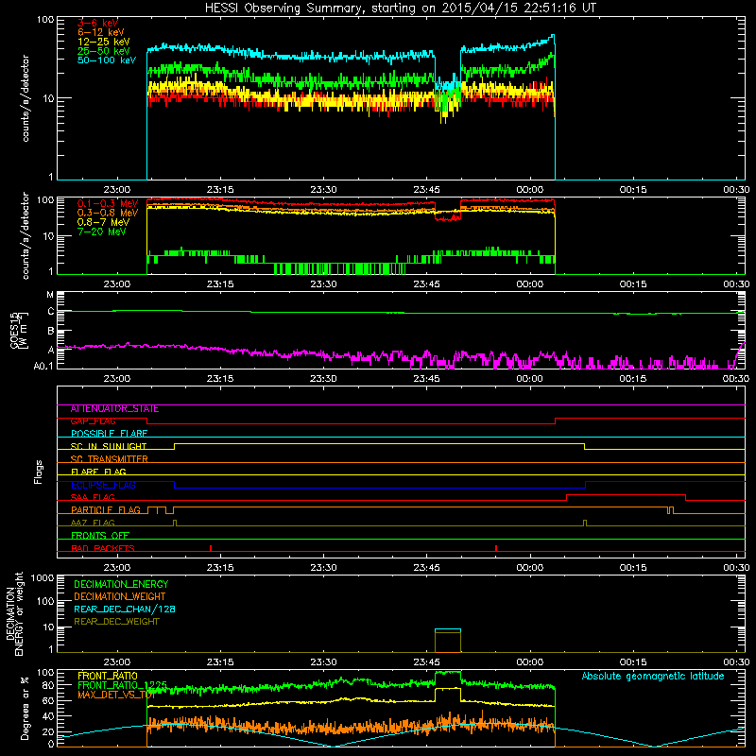Select the AAZ_FLAG label
This screenshot has width=756, height=756.
[93, 524]
